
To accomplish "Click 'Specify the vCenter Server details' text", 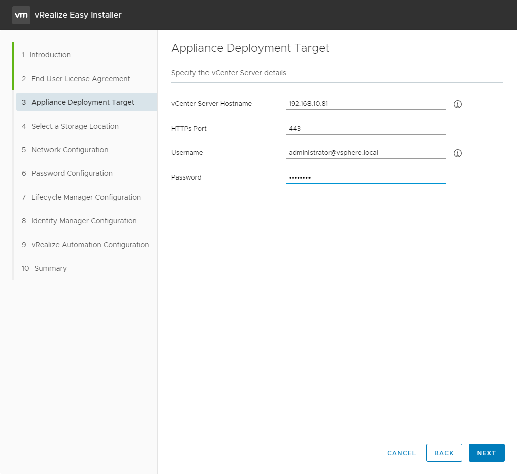I will pos(229,73).
